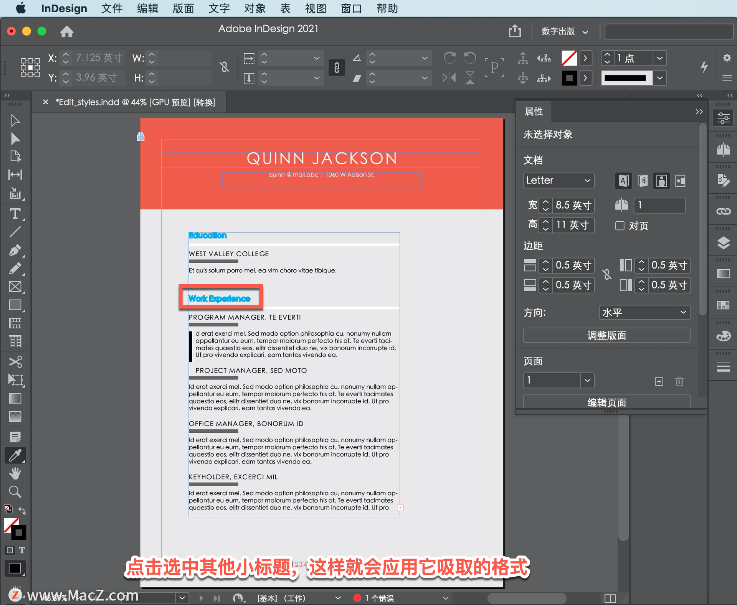Click the Home icon
Image resolution: width=737 pixels, height=605 pixels.
[x=67, y=31]
